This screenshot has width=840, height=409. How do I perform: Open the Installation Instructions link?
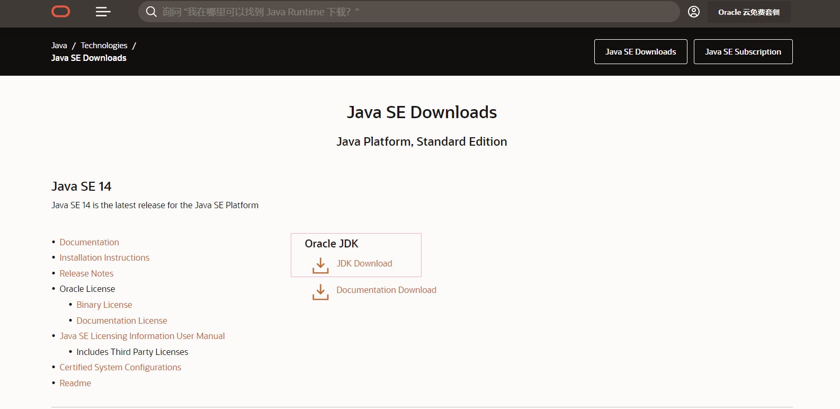point(104,257)
